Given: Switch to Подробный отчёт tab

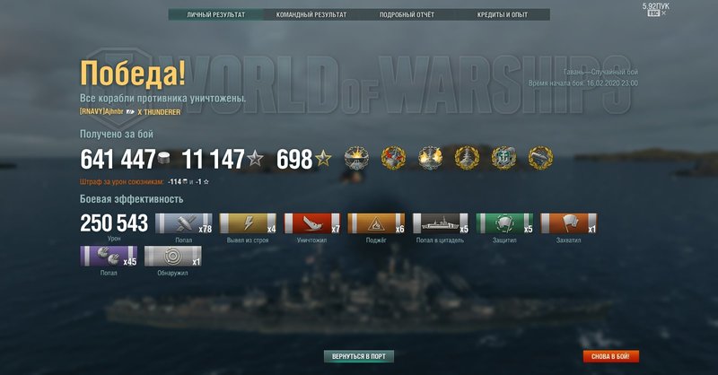Looking at the screenshot, I should pyautogui.click(x=407, y=14).
